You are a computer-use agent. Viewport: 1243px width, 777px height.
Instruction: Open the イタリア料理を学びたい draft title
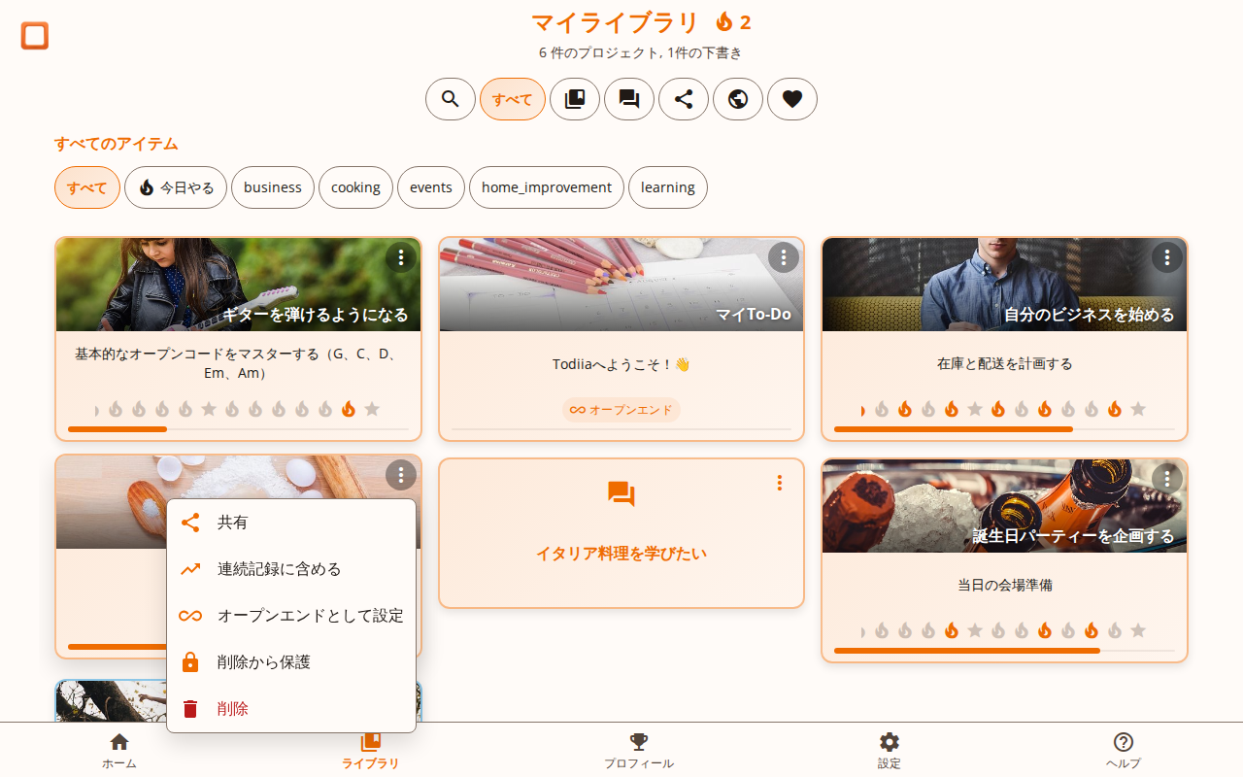(621, 554)
